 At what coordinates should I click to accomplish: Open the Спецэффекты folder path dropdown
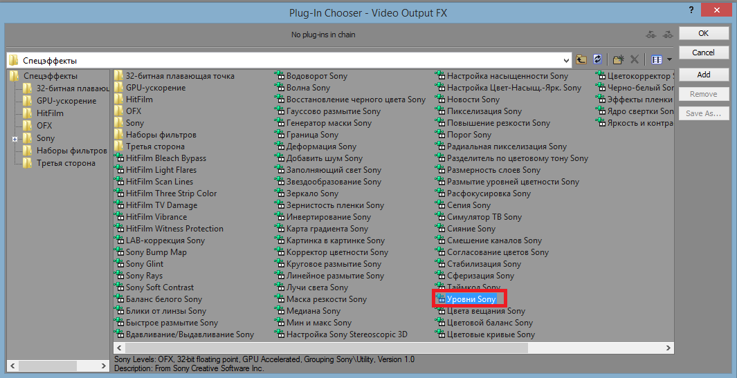click(567, 60)
